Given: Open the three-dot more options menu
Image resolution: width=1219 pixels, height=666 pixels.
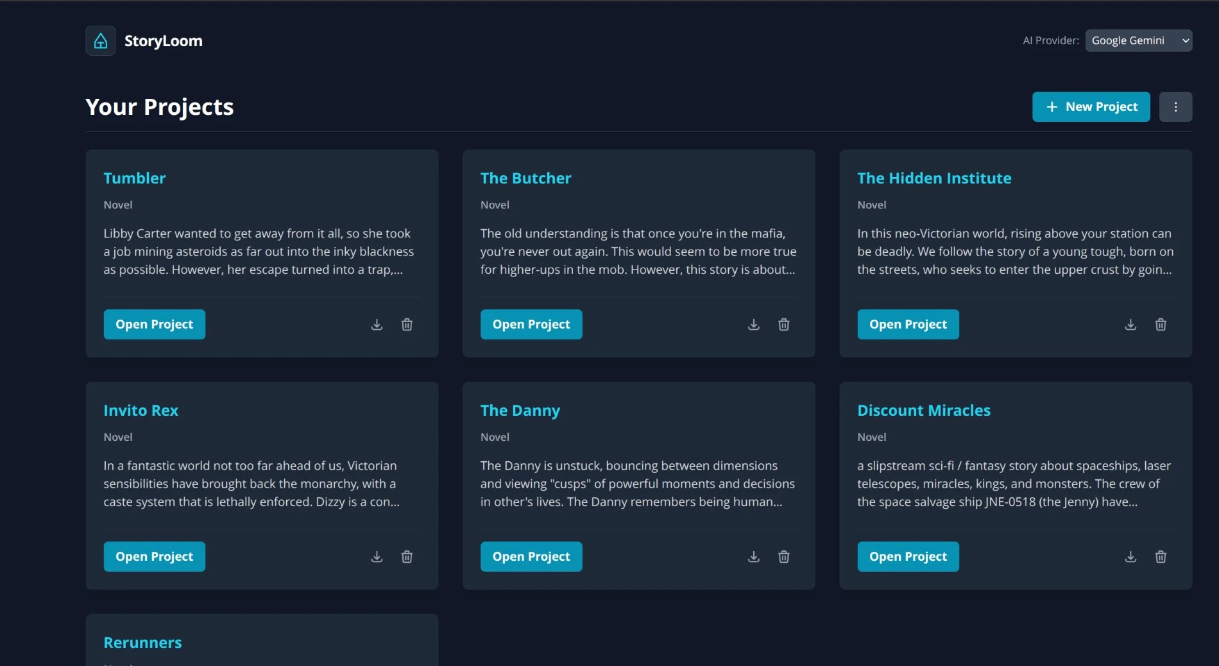Looking at the screenshot, I should (x=1175, y=107).
